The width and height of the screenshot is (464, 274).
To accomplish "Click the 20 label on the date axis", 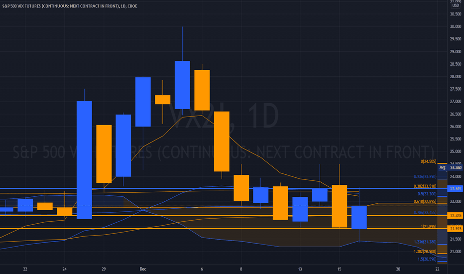I will pyautogui.click(x=398, y=269).
